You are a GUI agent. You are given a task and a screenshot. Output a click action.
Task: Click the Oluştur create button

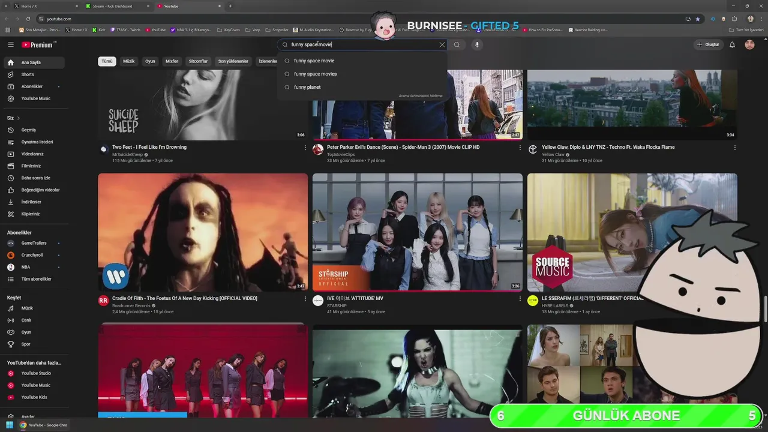(x=708, y=44)
